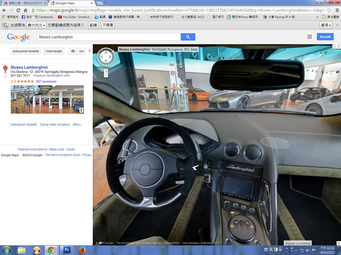This screenshot has width=341, height=255.
Task: Open Segnala un problema link in sidebar
Action: coord(33,149)
